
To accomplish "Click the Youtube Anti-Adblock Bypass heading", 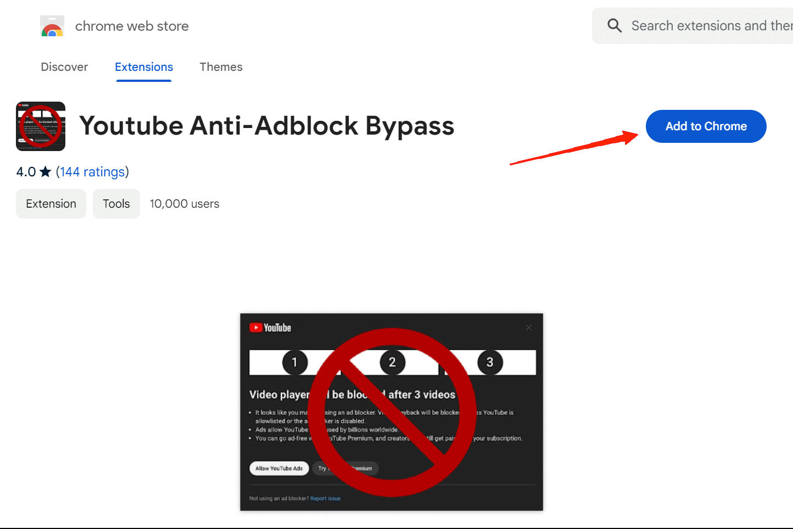I will click(x=267, y=126).
